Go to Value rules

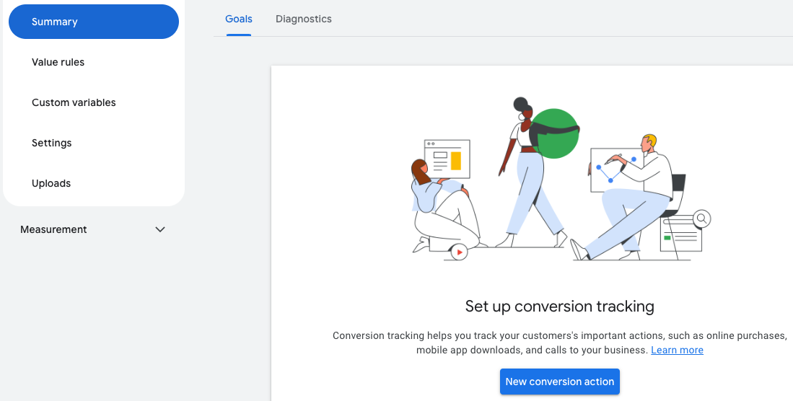click(x=58, y=62)
